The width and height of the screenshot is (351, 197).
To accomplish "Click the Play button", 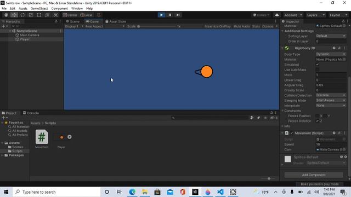I will tap(161, 15).
